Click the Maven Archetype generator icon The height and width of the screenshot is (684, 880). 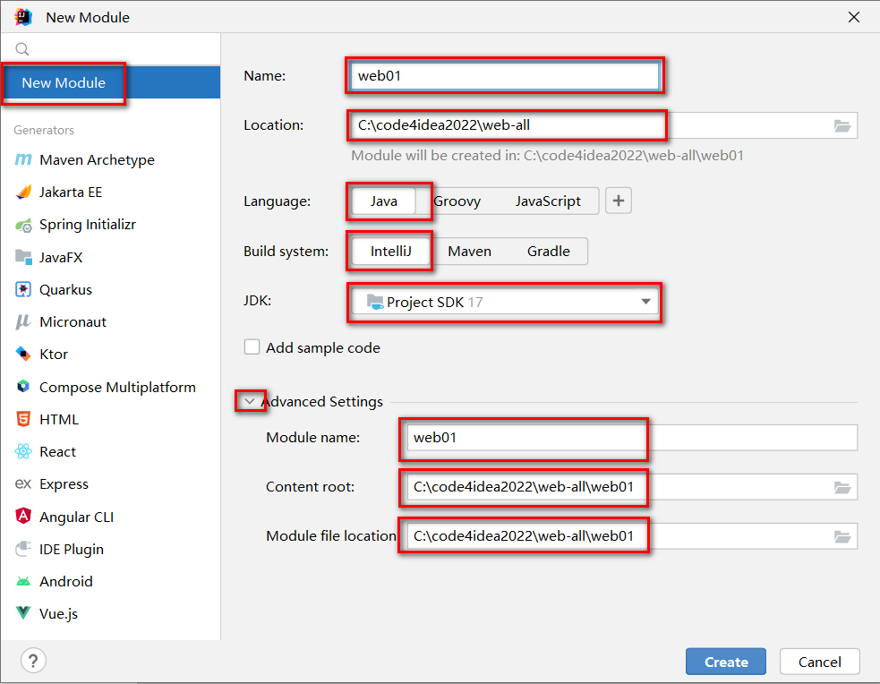23,160
